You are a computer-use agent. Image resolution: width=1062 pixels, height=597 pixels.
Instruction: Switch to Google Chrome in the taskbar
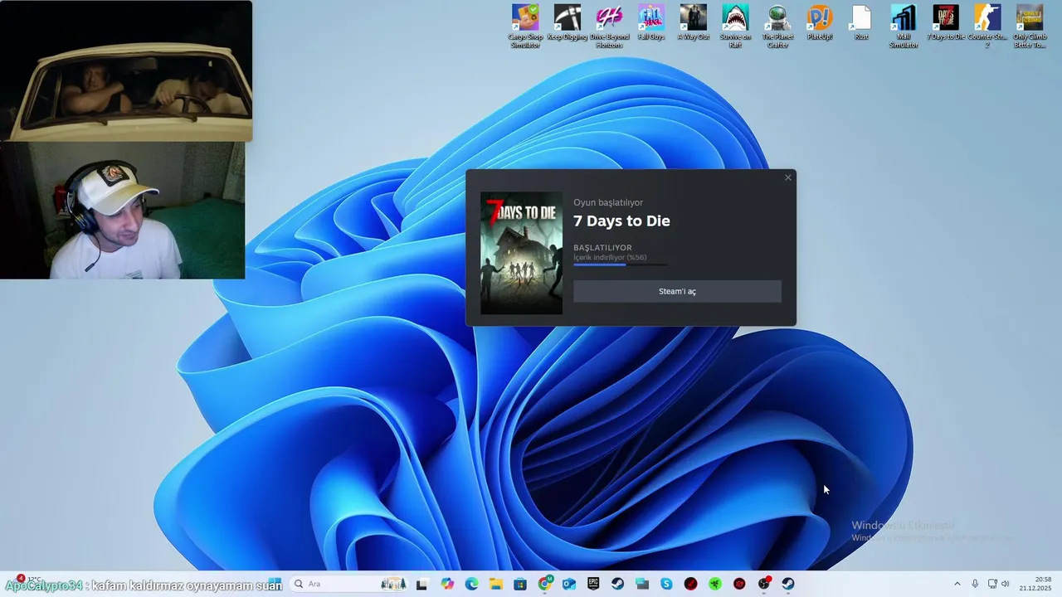click(545, 584)
